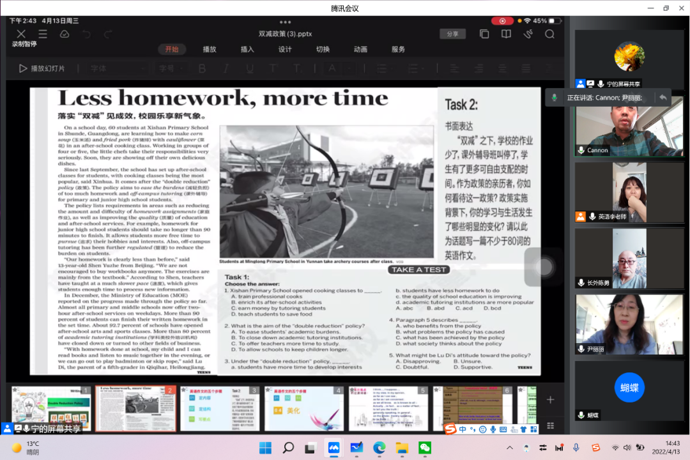Open the 字体 font dropdown
Image resolution: width=690 pixels, height=460 pixels.
117,68
